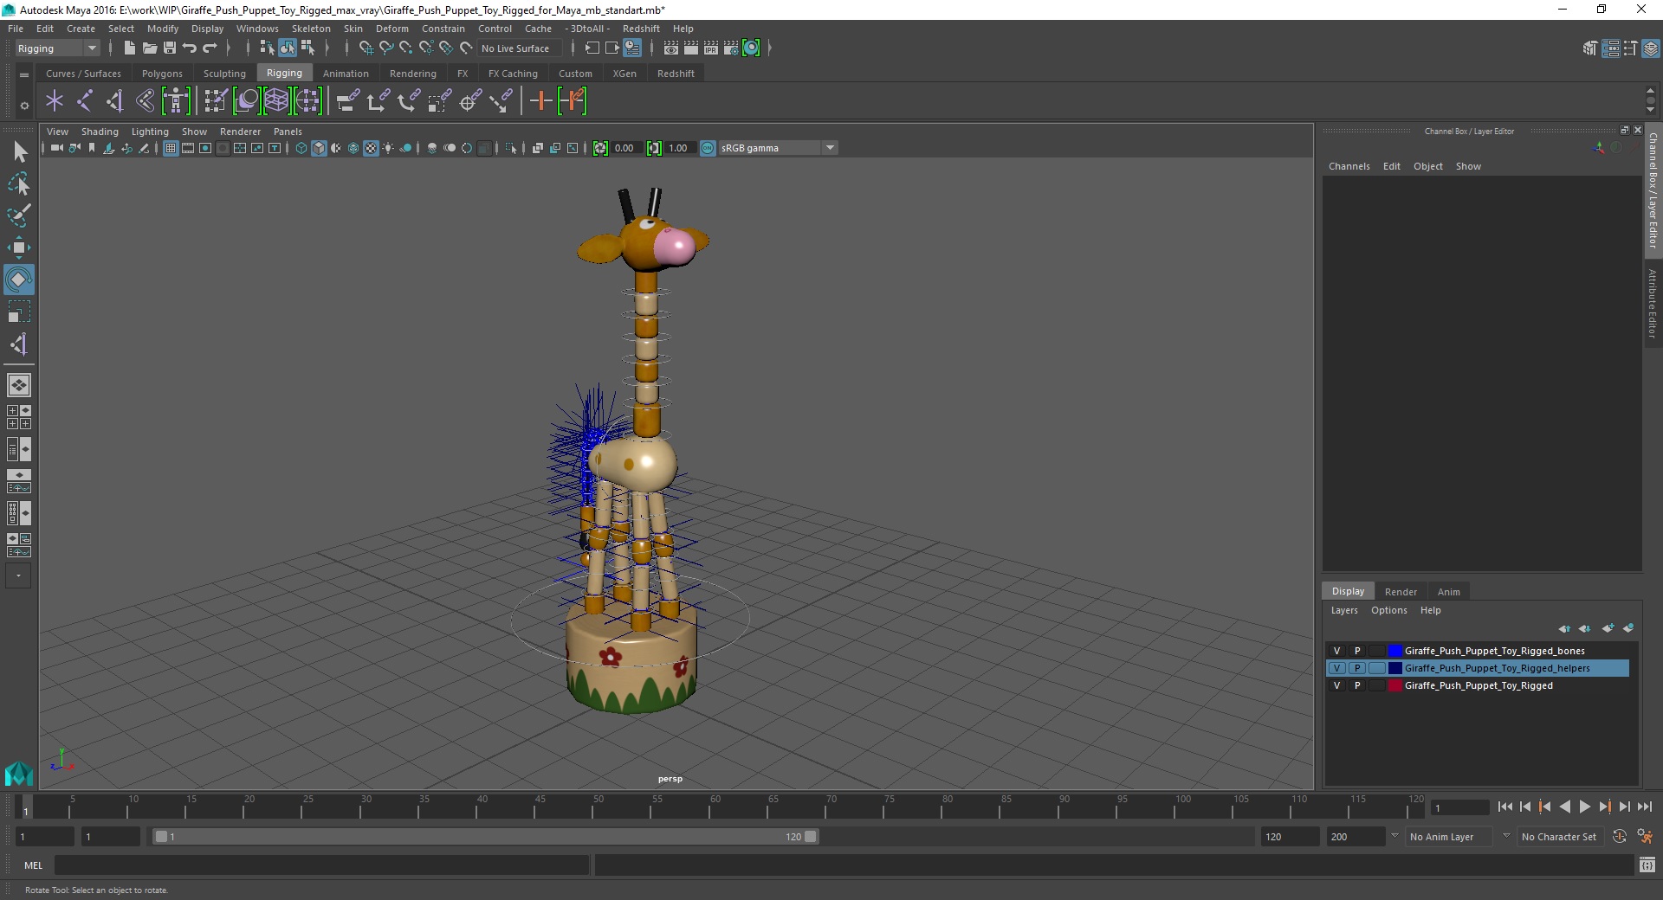Toggle playback P on bones layer

point(1357,651)
